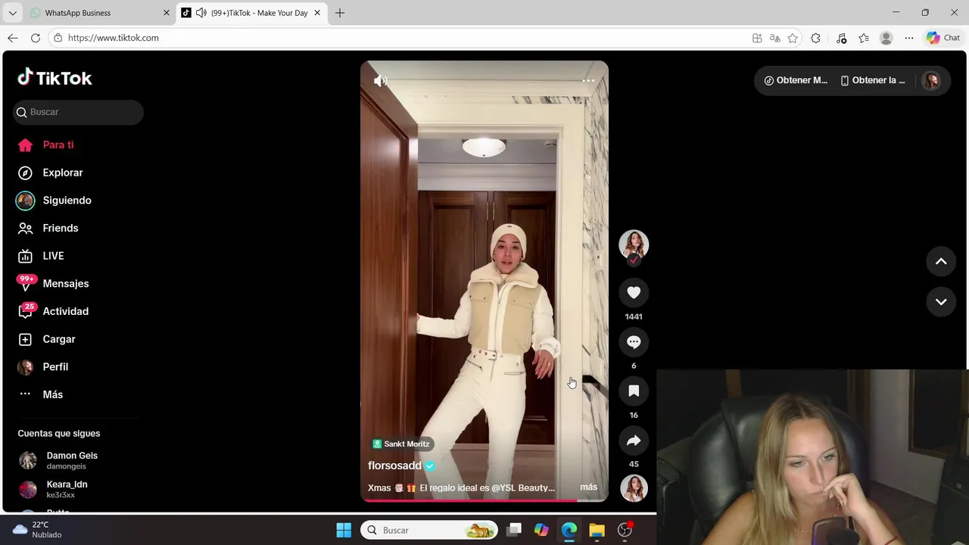Click Obtener M... button

pyautogui.click(x=796, y=80)
